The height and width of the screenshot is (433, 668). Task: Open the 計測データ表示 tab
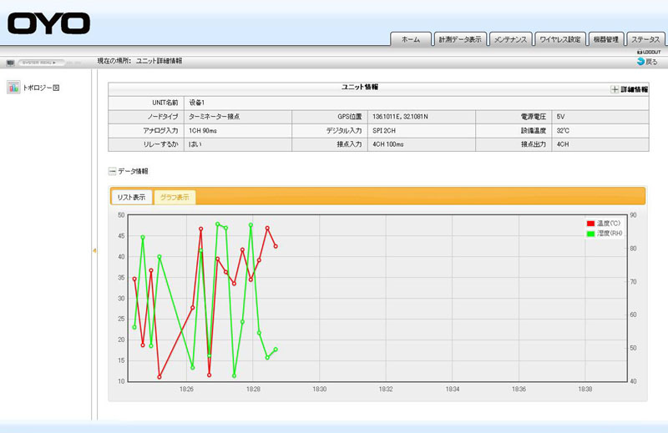(x=460, y=39)
